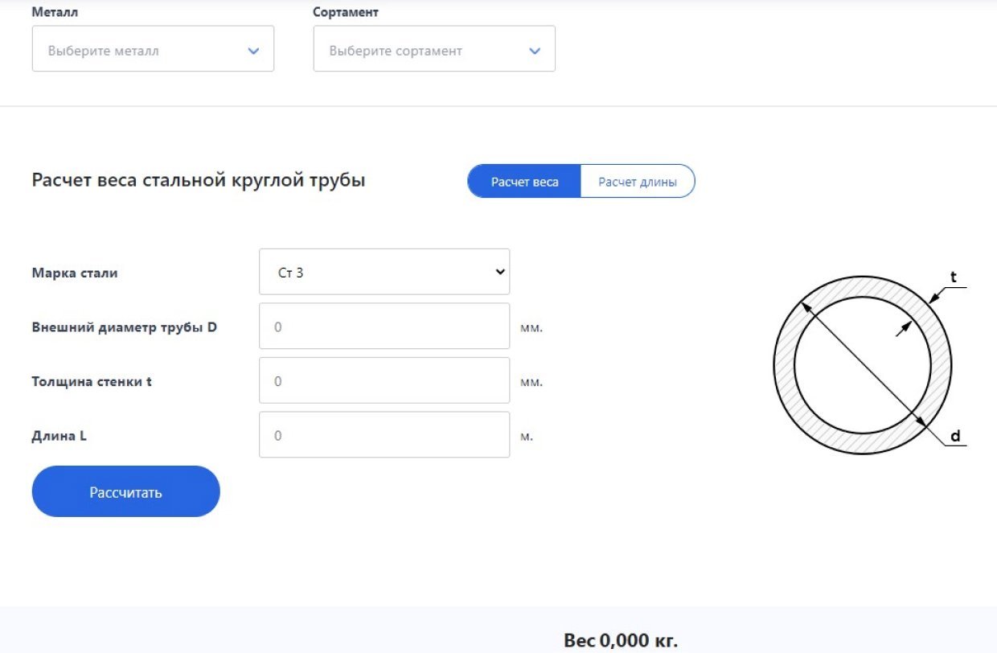997x653 pixels.
Task: Click the Длина L field label
Action: coord(59,436)
